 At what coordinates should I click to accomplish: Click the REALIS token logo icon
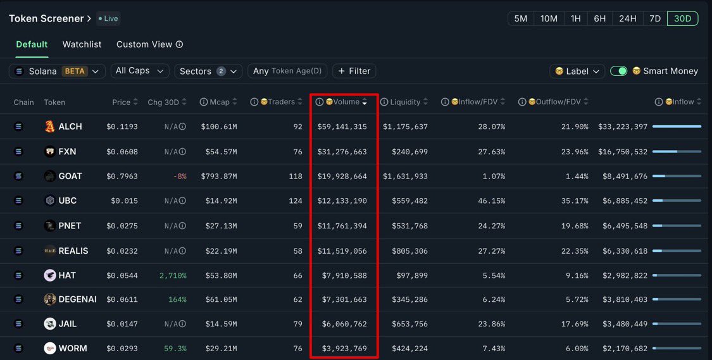[50, 251]
